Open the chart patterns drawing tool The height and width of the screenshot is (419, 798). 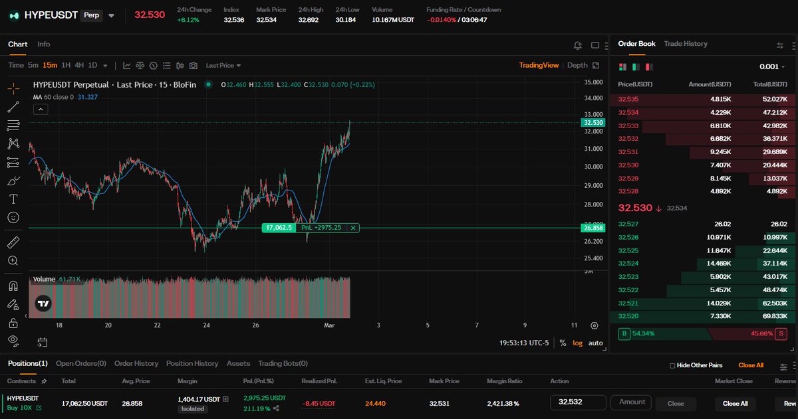[13, 143]
